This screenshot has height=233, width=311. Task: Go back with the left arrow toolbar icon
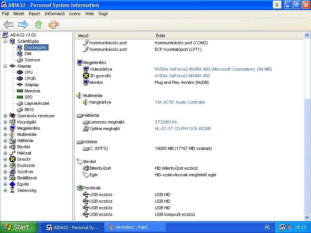pos(8,24)
